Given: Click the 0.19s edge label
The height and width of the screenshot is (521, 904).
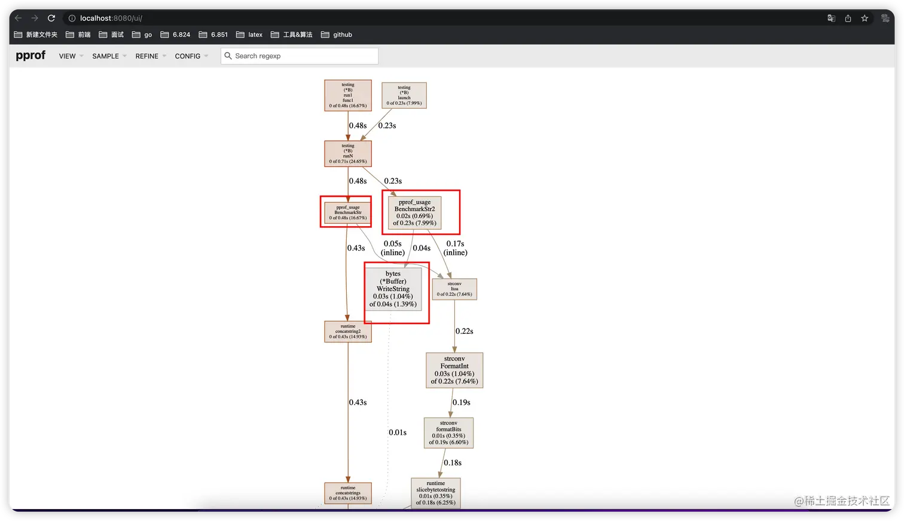Looking at the screenshot, I should tap(462, 403).
